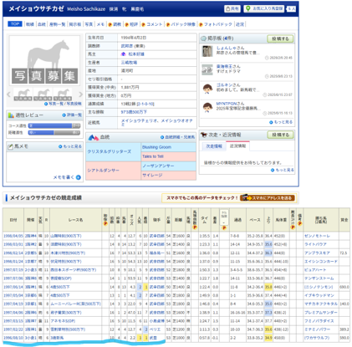The height and width of the screenshot is (347, 352).
Task: Open 血統詳細・兄弟馬 link
Action: click(x=177, y=137)
